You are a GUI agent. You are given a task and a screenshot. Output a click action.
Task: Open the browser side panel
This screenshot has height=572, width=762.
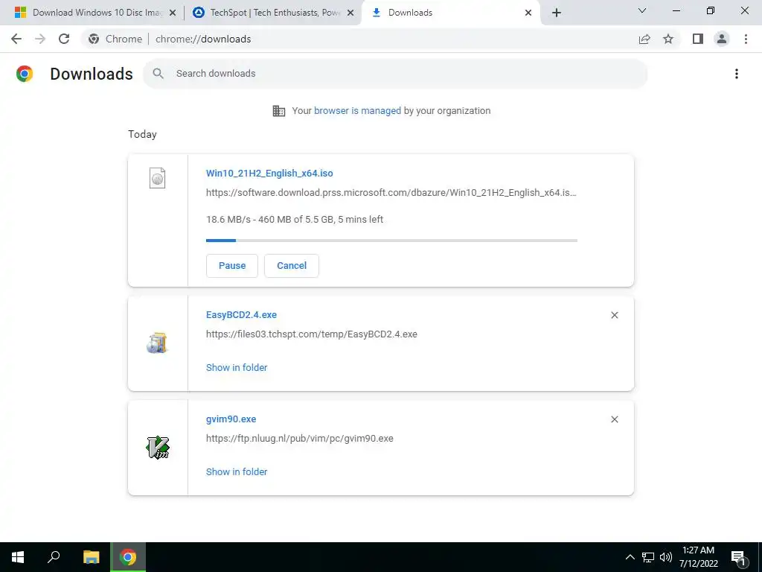(698, 39)
